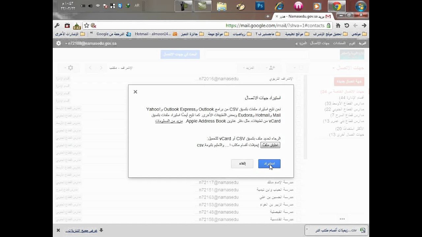The image size is (422, 237).
Task: Expand bookmarks overflow chevron
Action: pyautogui.click(x=91, y=34)
